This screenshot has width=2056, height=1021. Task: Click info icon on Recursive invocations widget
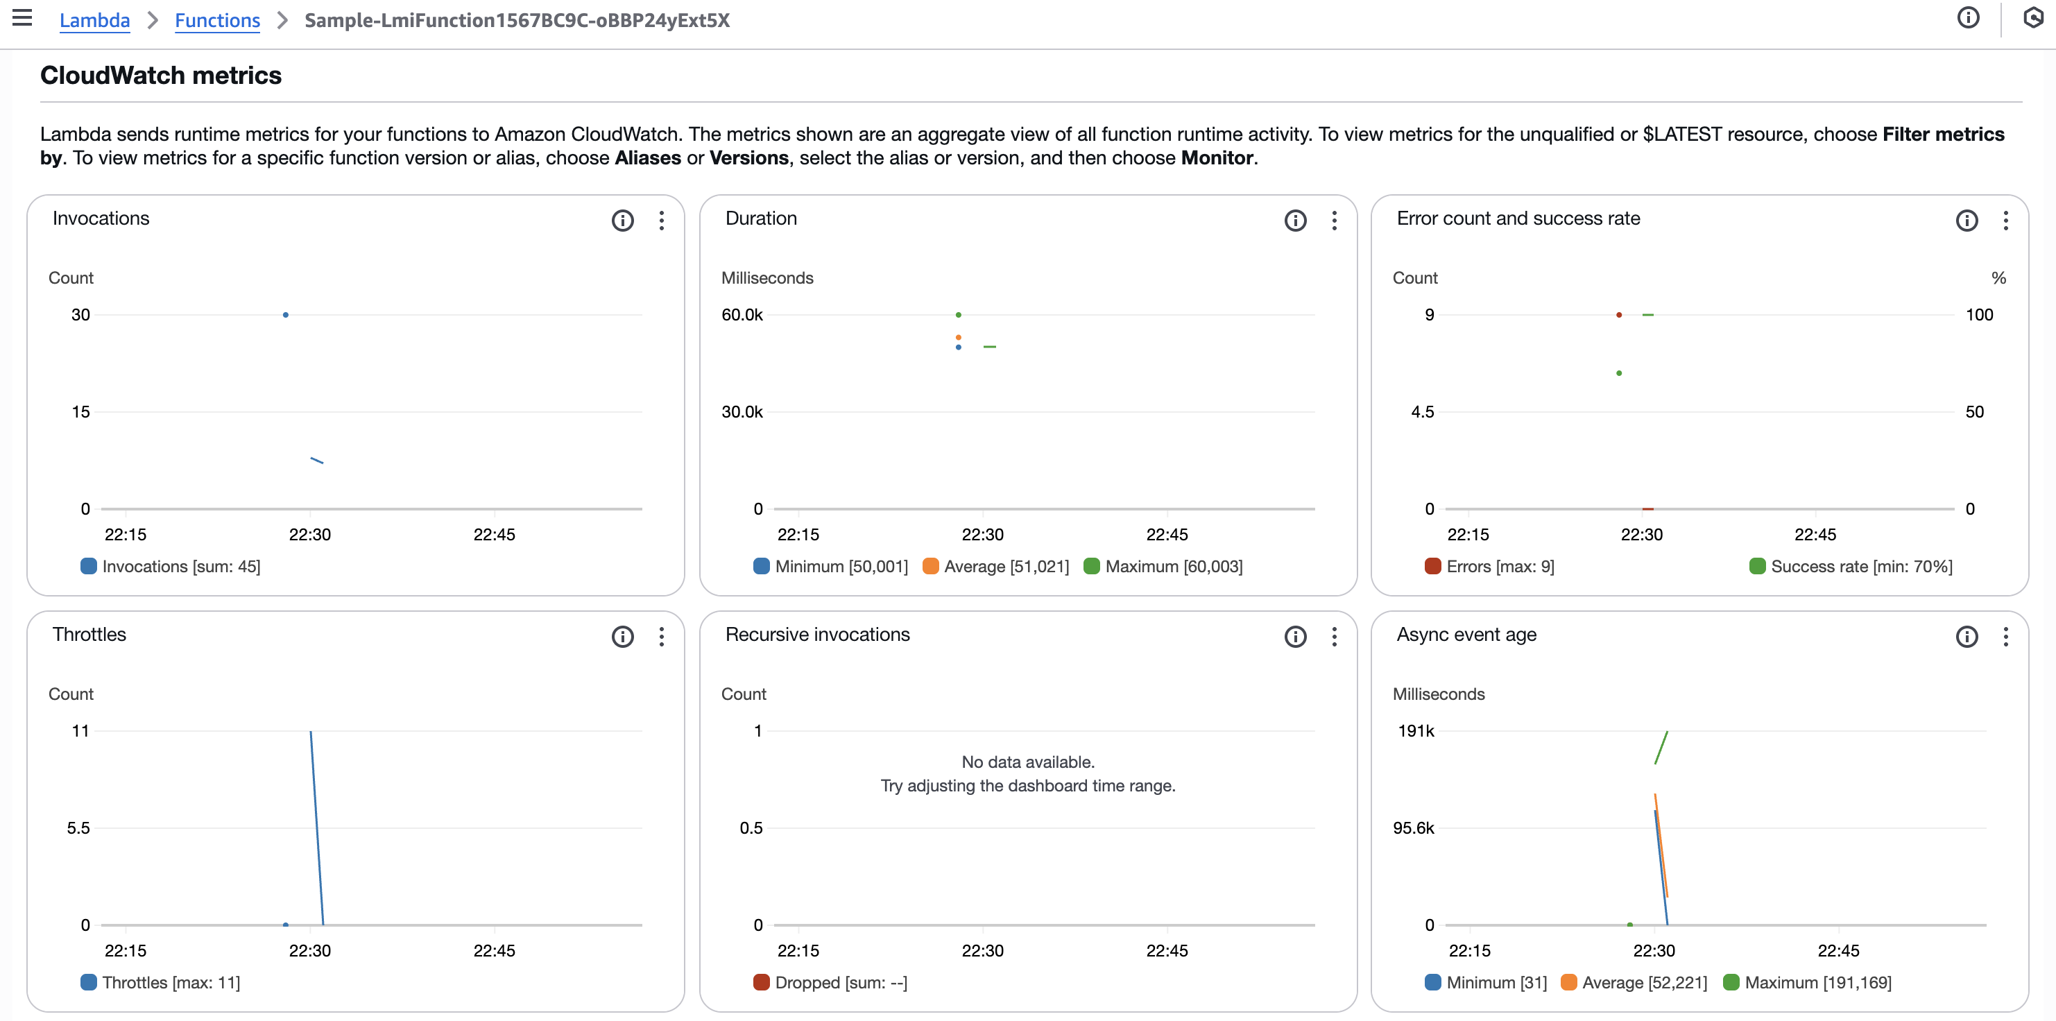point(1294,636)
